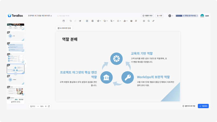217x122 pixels.
Task: Click the 90% zoom value
Action: pos(42,106)
